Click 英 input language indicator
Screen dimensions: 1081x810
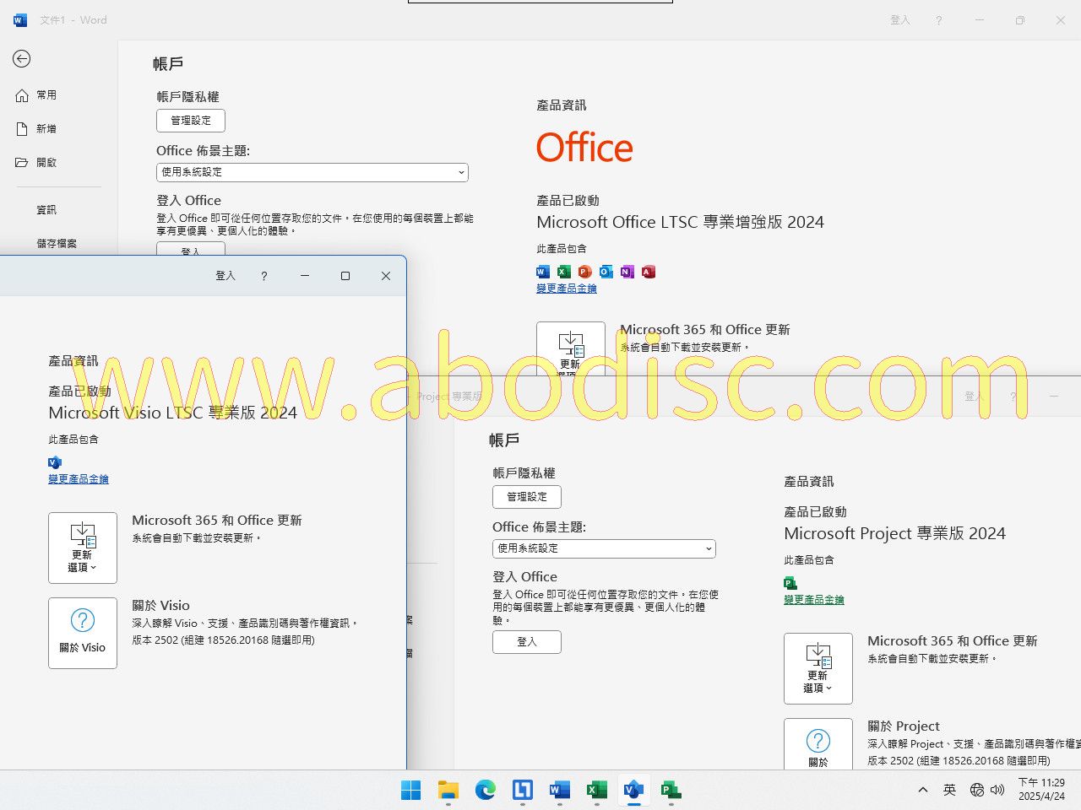[x=950, y=791]
